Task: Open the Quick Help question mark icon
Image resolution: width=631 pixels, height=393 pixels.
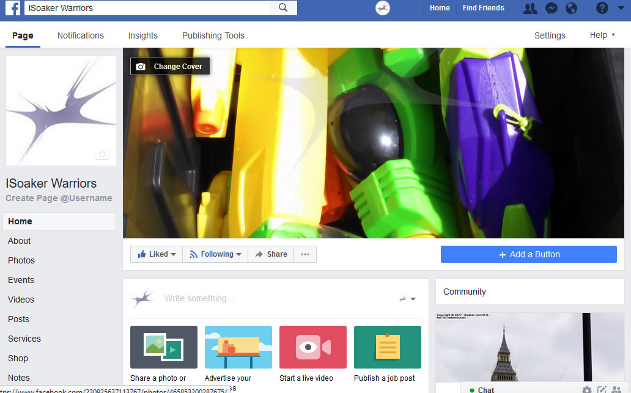Action: (602, 8)
